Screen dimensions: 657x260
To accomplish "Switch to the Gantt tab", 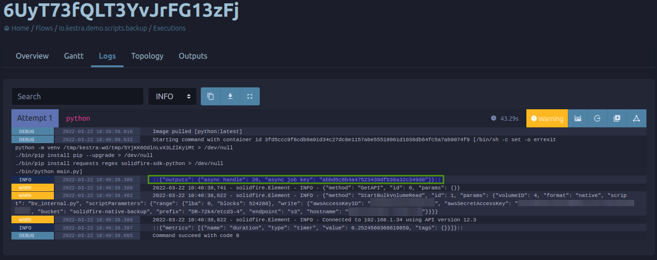I will 74,56.
